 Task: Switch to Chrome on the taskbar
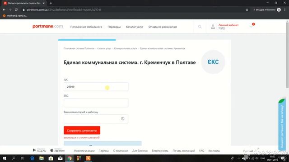(70, 158)
